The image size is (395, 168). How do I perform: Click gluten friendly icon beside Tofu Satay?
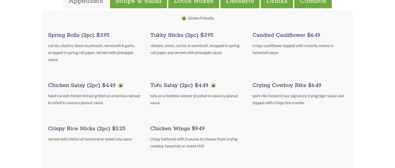click(x=213, y=85)
